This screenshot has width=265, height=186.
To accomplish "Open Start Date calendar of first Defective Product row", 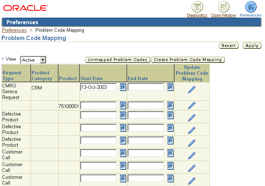I will tap(123, 115).
